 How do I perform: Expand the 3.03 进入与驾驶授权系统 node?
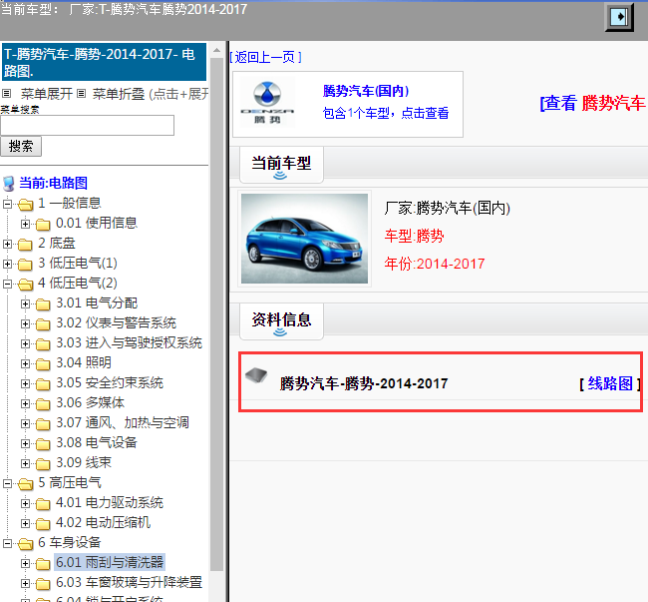pyautogui.click(x=25, y=343)
